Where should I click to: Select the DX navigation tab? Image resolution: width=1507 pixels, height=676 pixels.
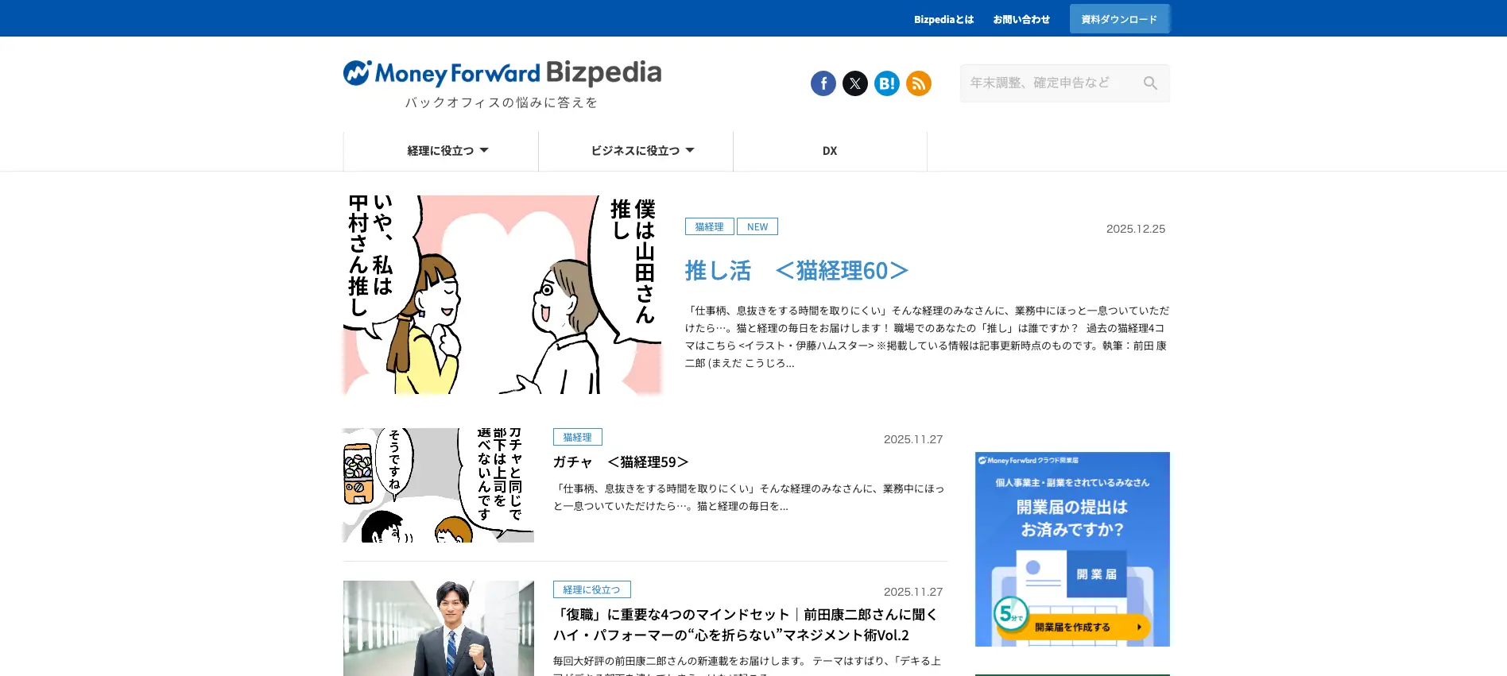point(830,151)
